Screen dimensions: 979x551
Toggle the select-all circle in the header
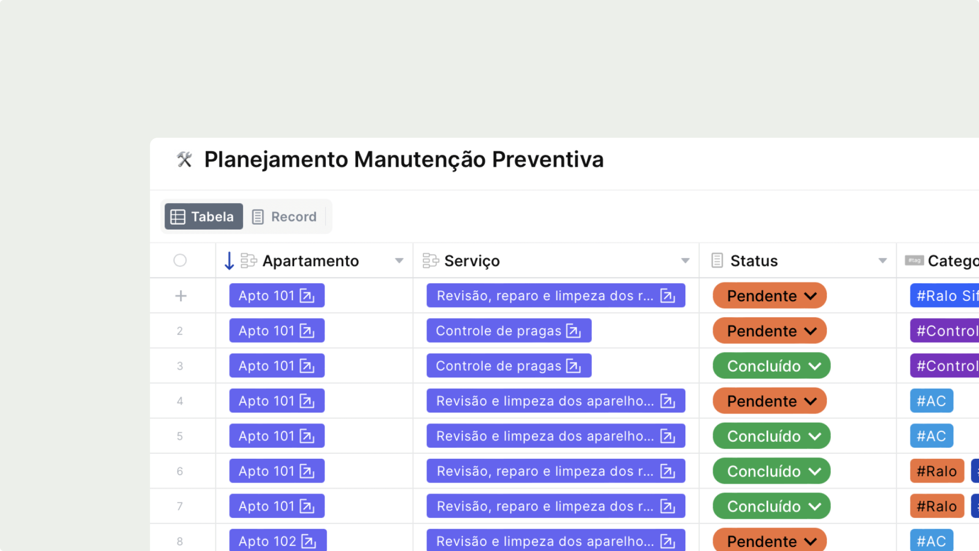point(180,261)
